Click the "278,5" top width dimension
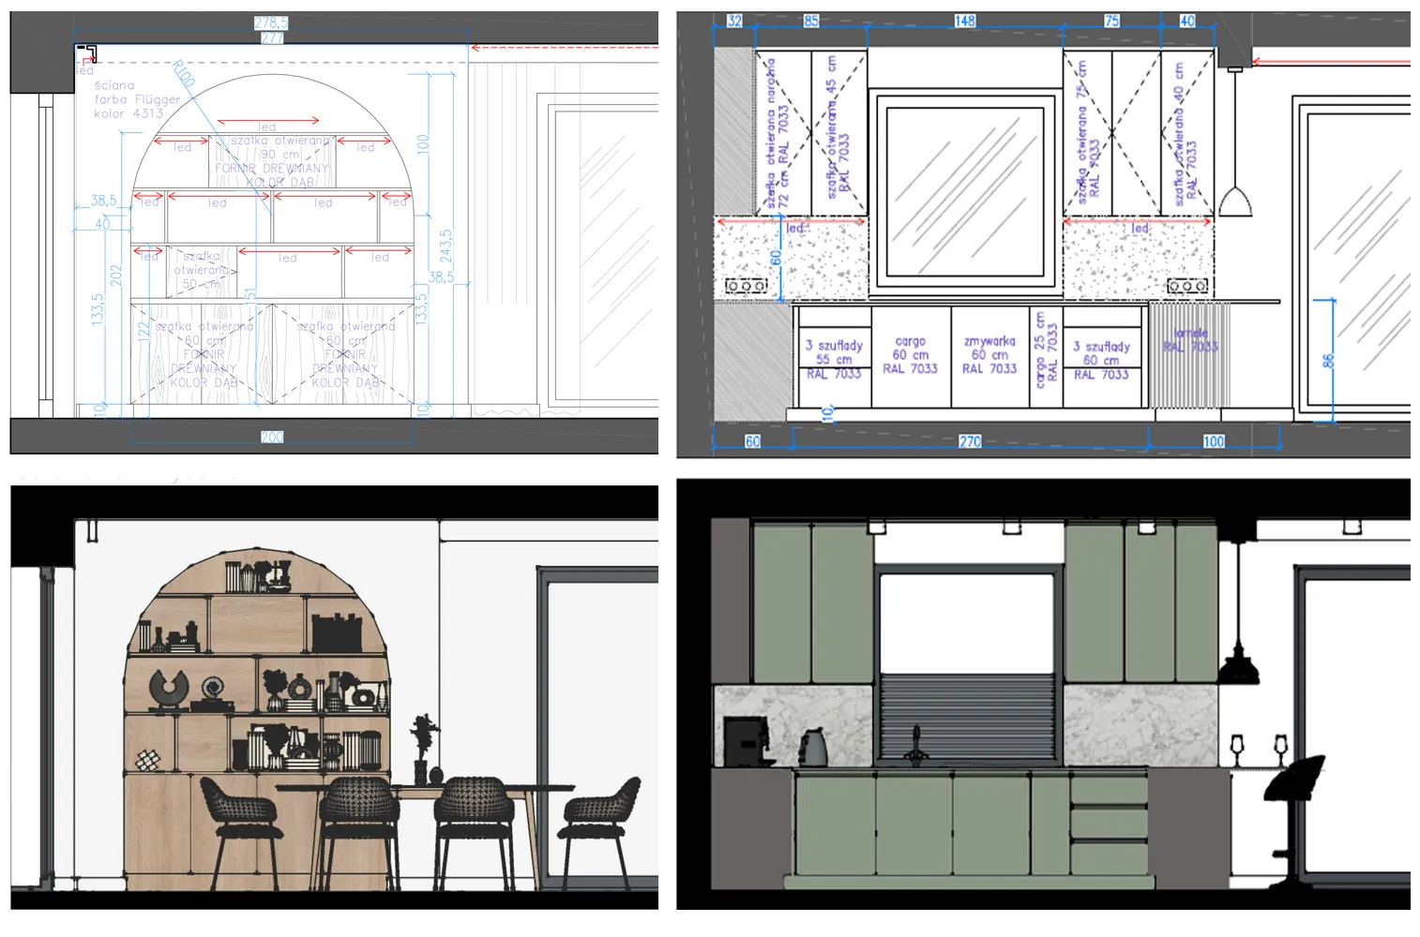The height and width of the screenshot is (937, 1420). point(271,23)
